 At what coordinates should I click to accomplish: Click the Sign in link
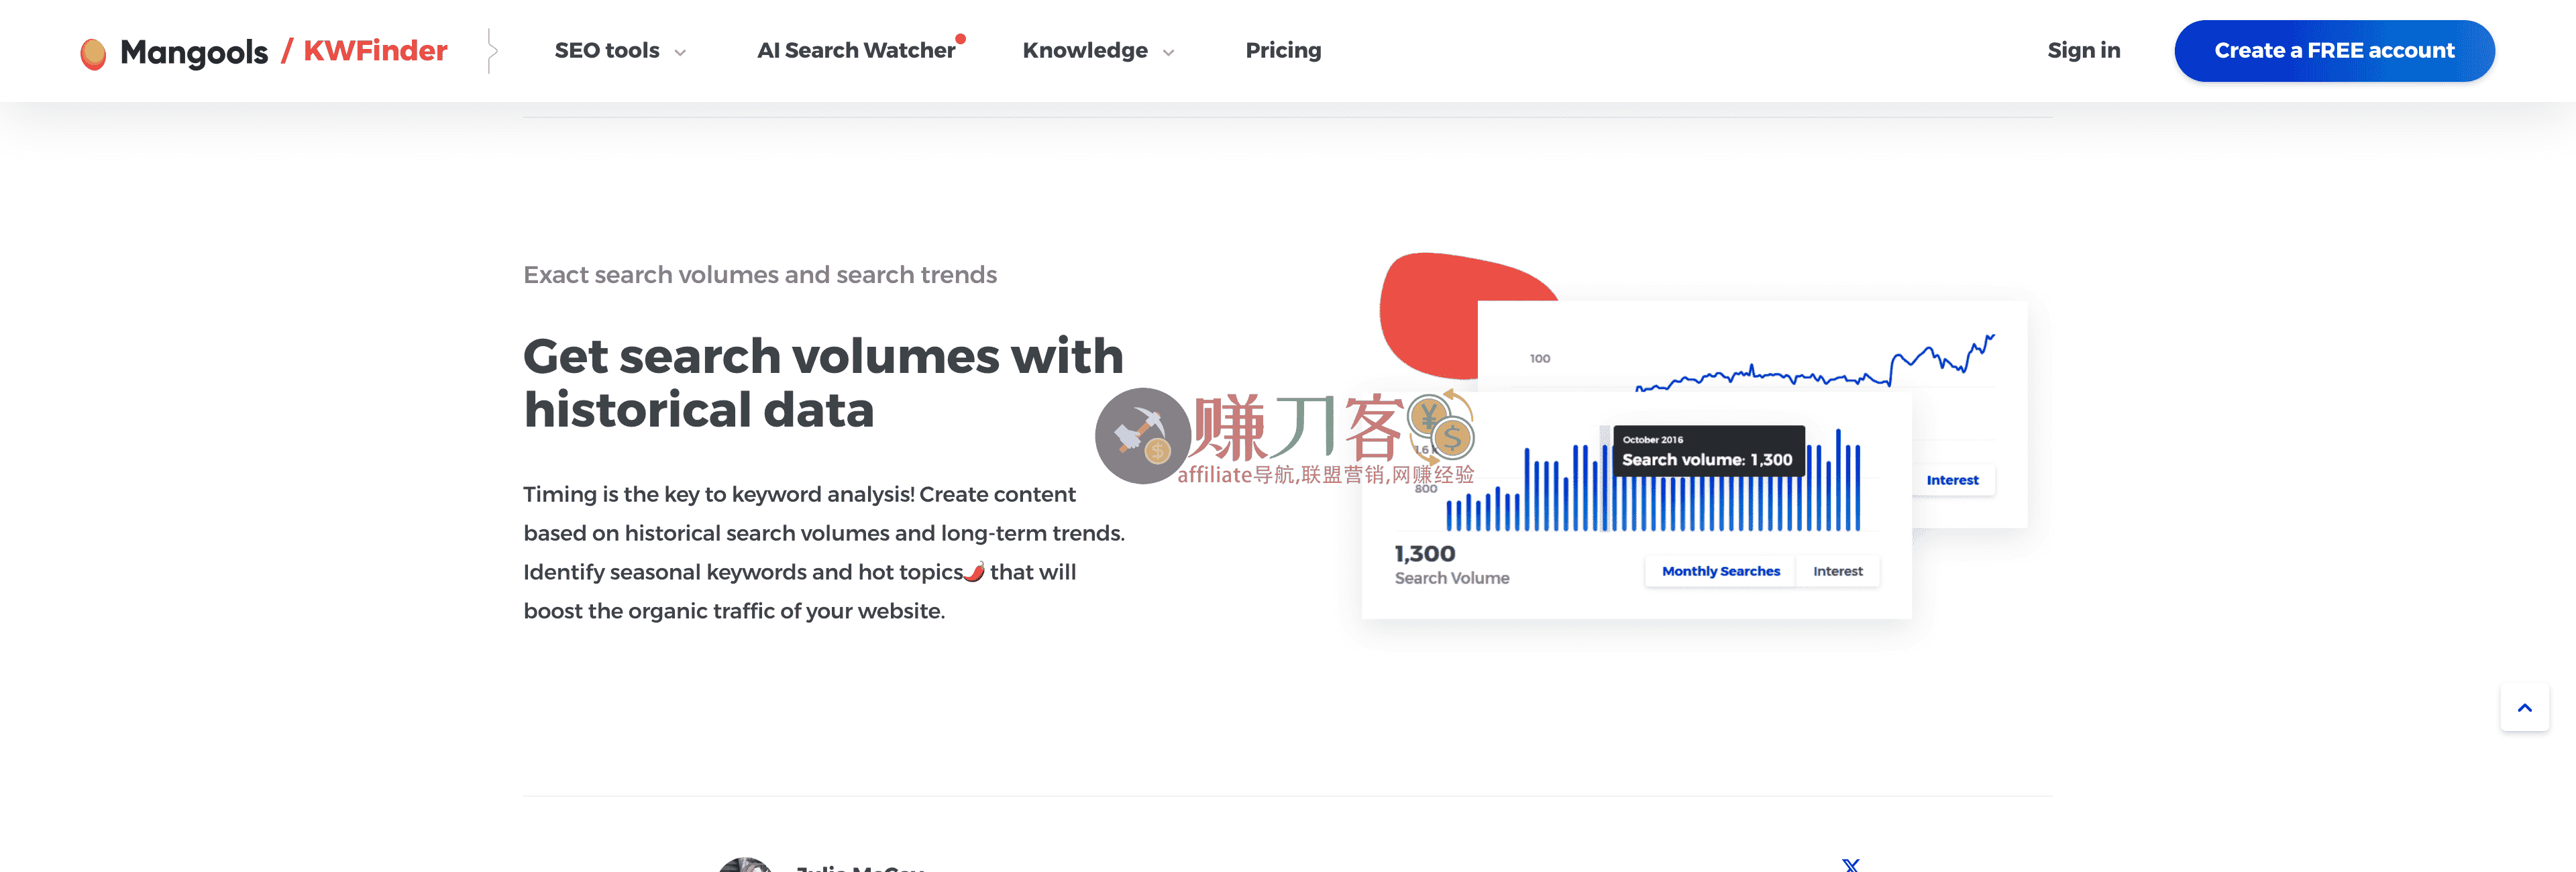coord(2083,50)
